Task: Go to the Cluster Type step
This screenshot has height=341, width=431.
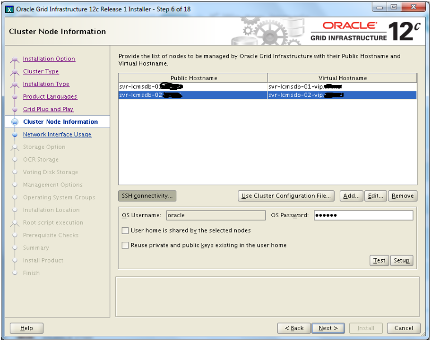Action: tap(41, 71)
